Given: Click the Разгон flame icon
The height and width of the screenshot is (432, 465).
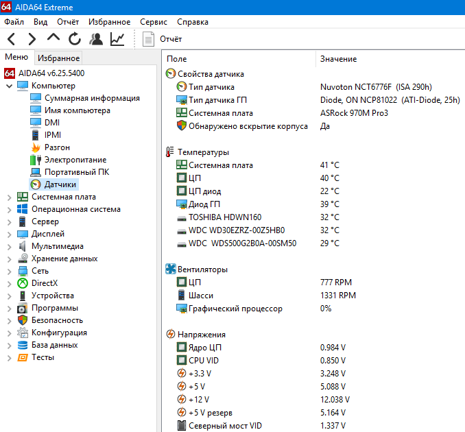Looking at the screenshot, I should (36, 147).
